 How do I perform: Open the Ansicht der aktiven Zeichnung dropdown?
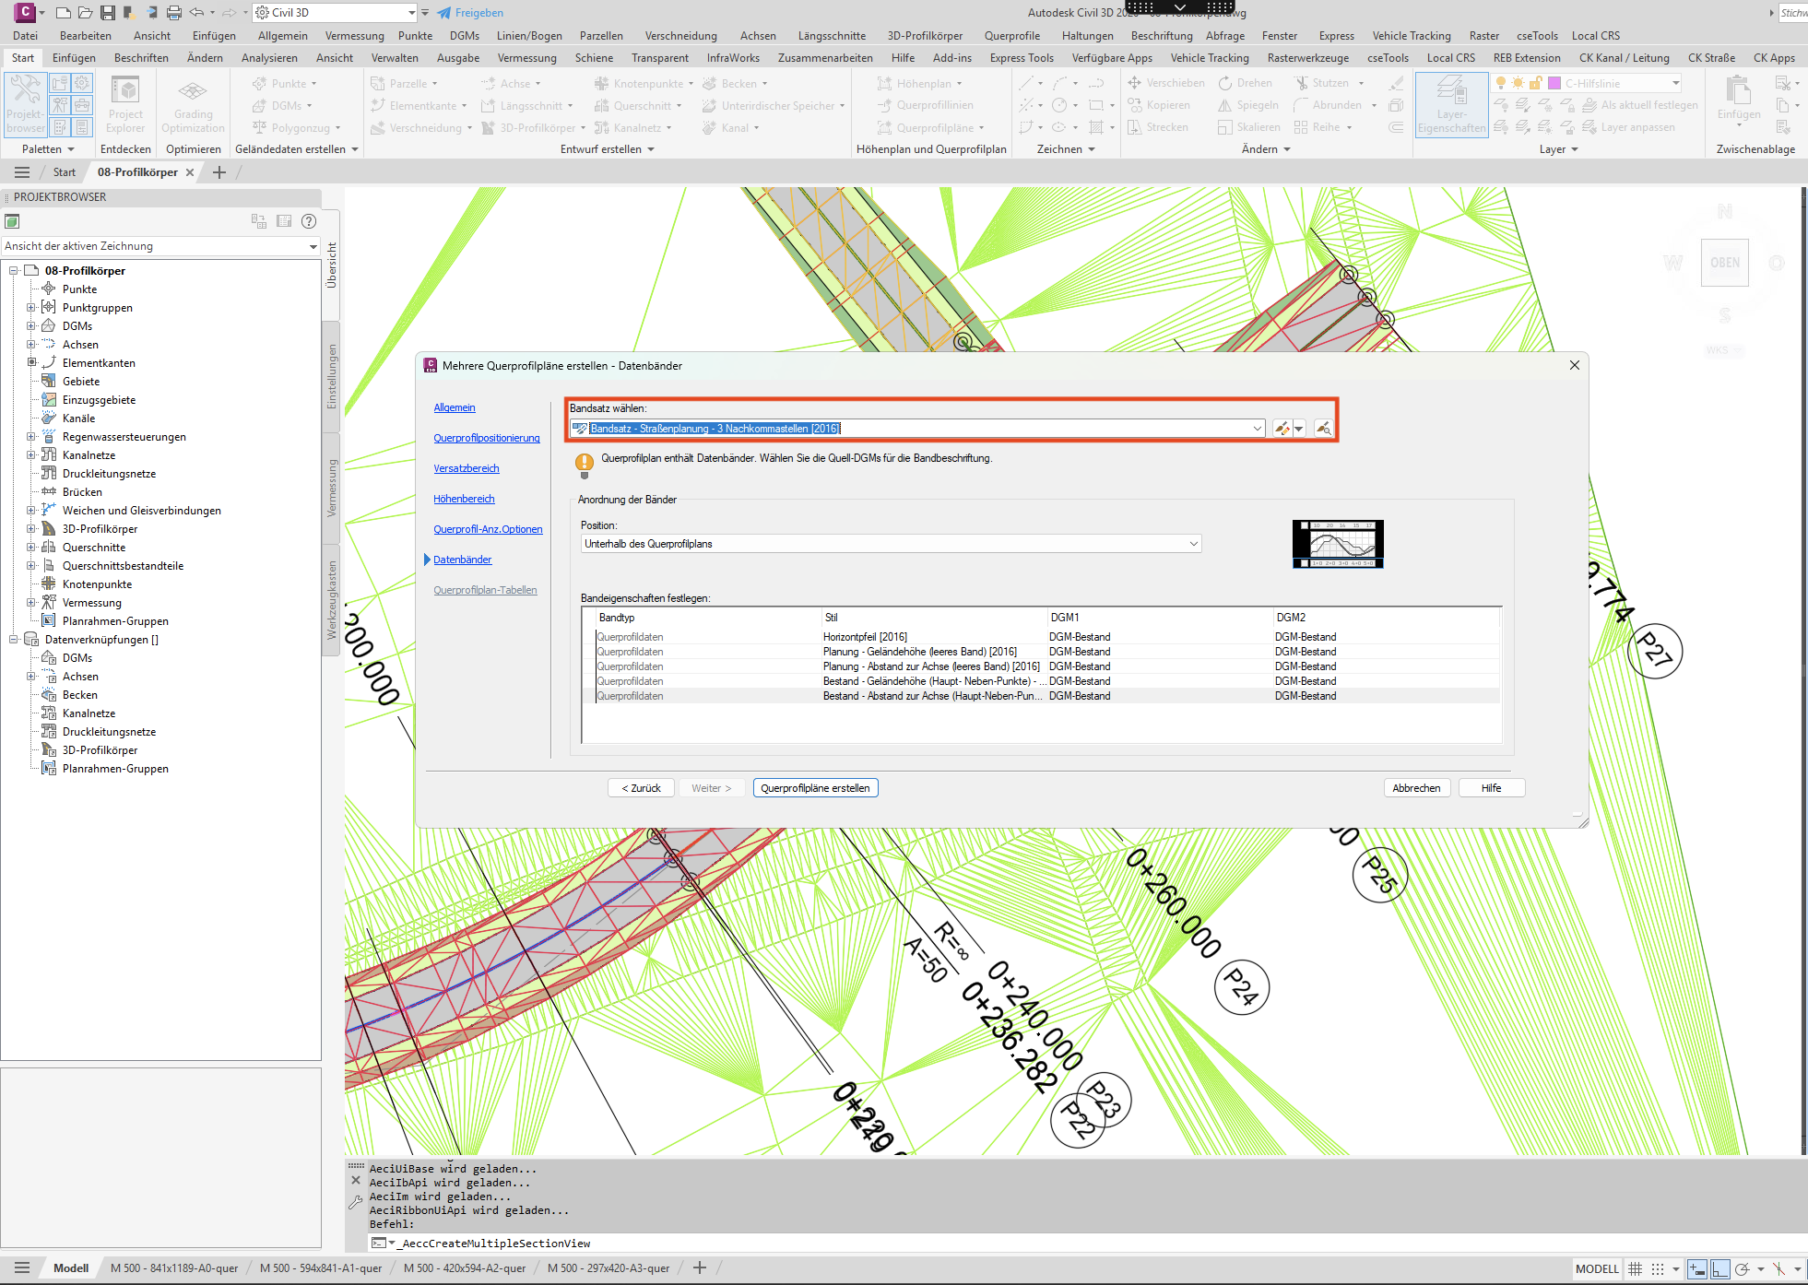click(313, 246)
